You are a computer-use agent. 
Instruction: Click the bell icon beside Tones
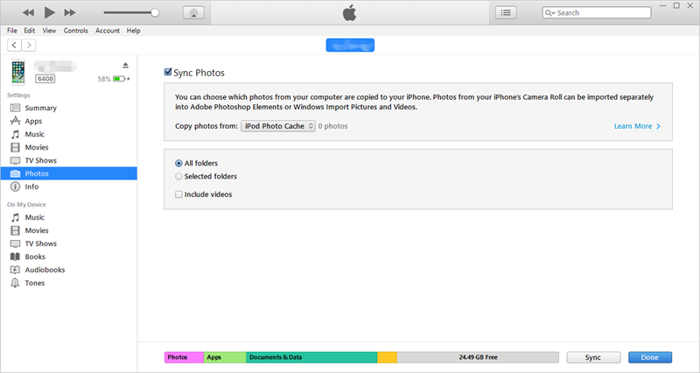[x=15, y=283]
